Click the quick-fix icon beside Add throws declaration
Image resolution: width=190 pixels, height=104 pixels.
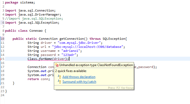tap(59, 77)
